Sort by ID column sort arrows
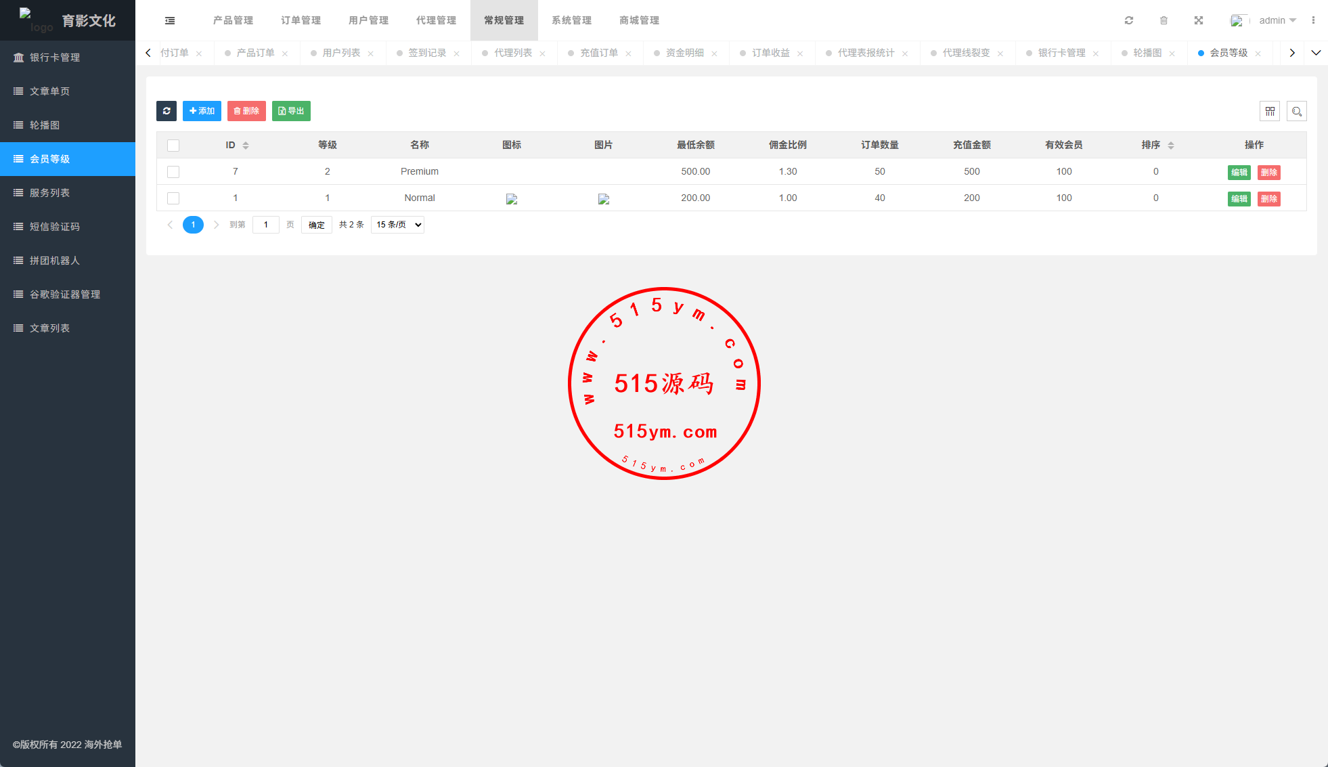Image resolution: width=1328 pixels, height=767 pixels. tap(246, 146)
